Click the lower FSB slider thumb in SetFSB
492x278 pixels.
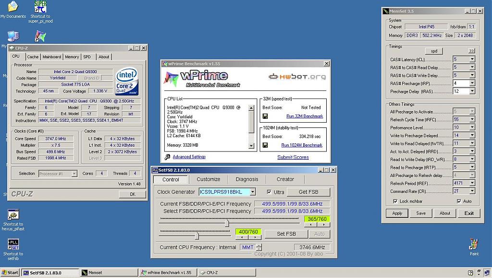coord(197,236)
